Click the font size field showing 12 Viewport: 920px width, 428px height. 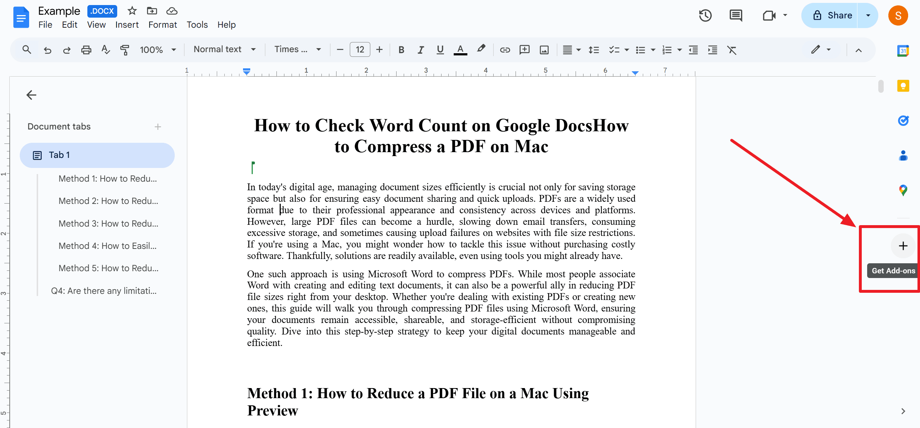coord(360,50)
